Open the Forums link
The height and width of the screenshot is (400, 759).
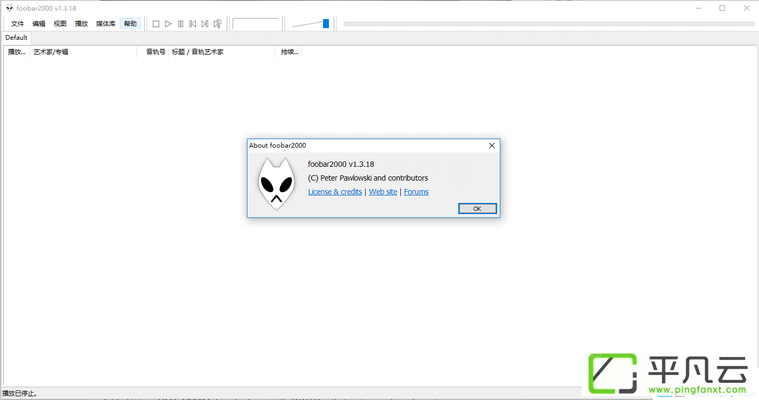(416, 192)
